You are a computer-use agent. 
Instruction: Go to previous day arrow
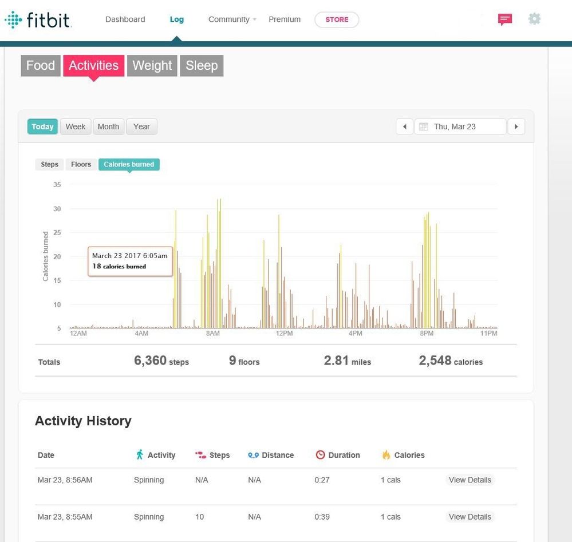(405, 126)
